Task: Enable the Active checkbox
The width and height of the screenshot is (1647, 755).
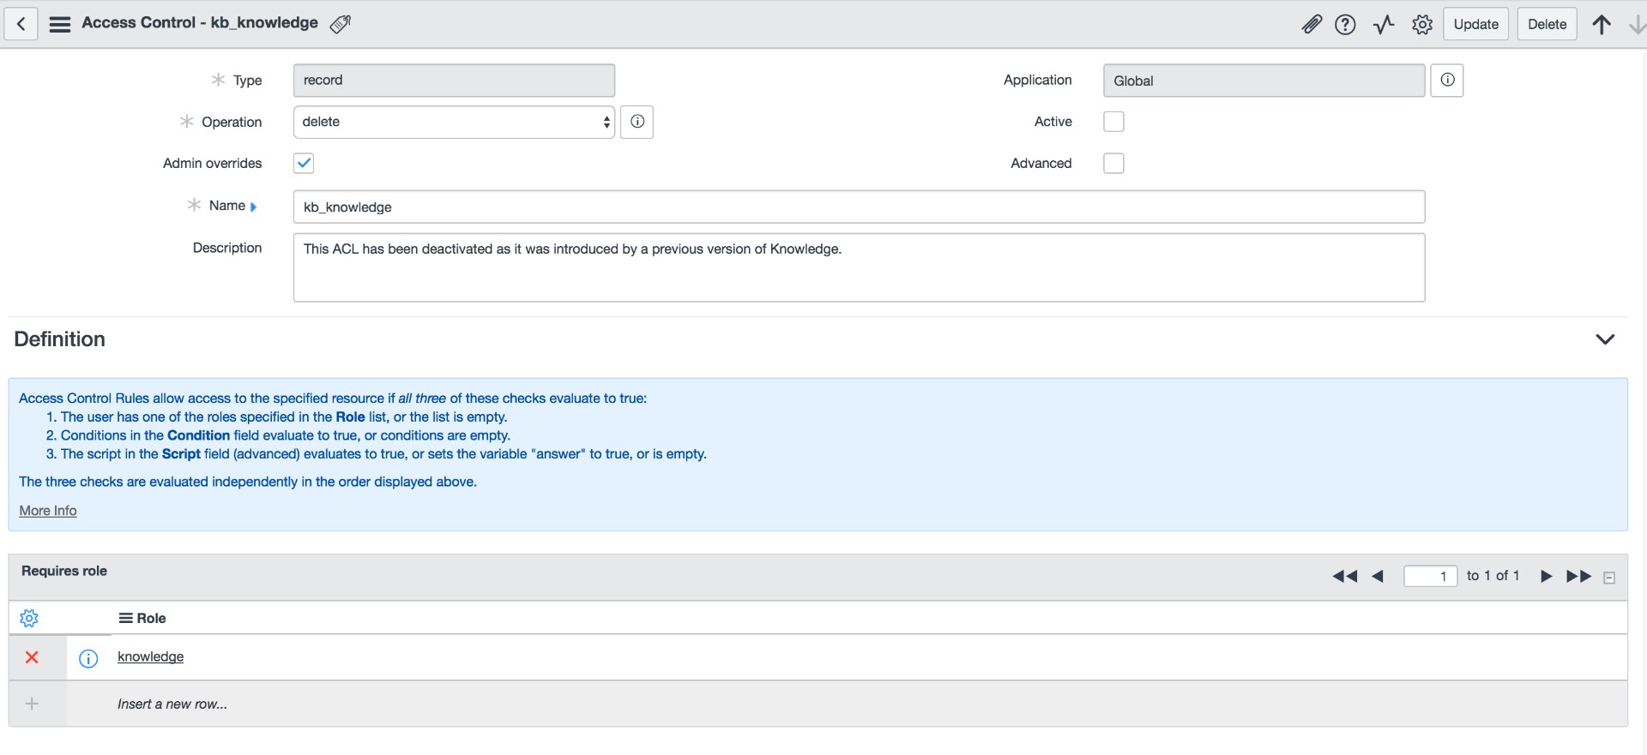Action: [x=1113, y=122]
